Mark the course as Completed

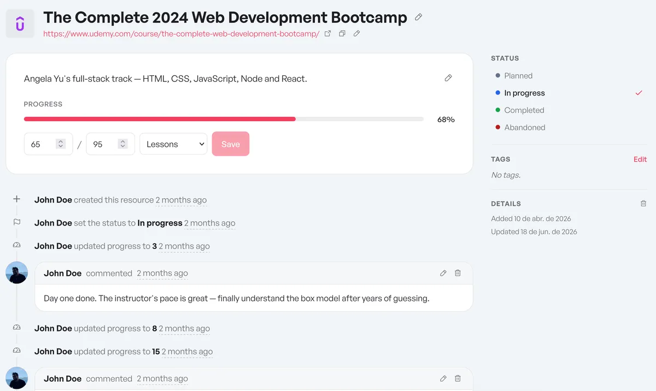click(x=524, y=110)
